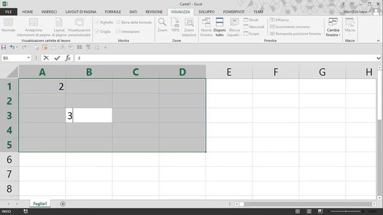Collapse the ribbon with the arrow

378,41
